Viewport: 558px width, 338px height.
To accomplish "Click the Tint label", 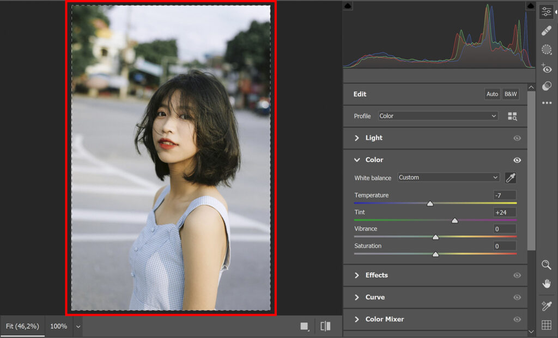I will coord(360,212).
